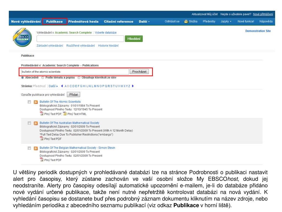Click Aktualizovat Můj účet
Screen dimensions: 282x212
pos(205,14)
